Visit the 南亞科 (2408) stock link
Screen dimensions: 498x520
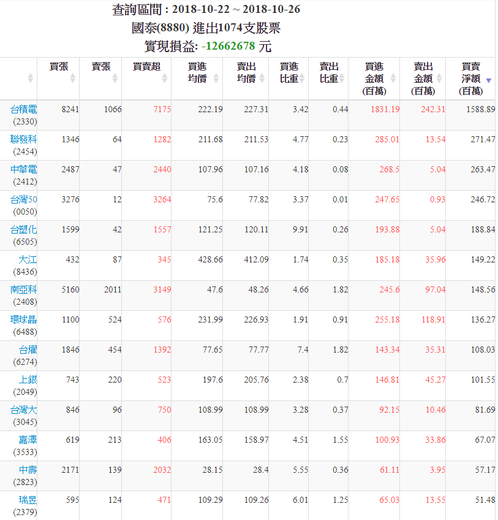(x=24, y=289)
